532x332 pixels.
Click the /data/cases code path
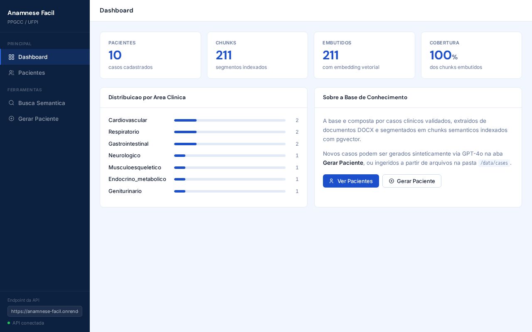tap(494, 163)
